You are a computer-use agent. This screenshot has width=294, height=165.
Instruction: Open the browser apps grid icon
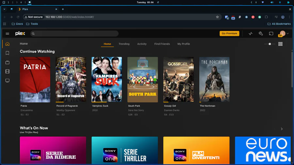click(5, 24)
